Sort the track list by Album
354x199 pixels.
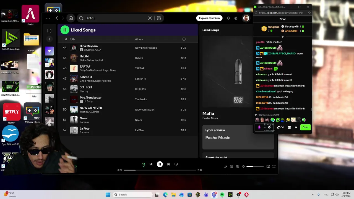[x=139, y=39]
